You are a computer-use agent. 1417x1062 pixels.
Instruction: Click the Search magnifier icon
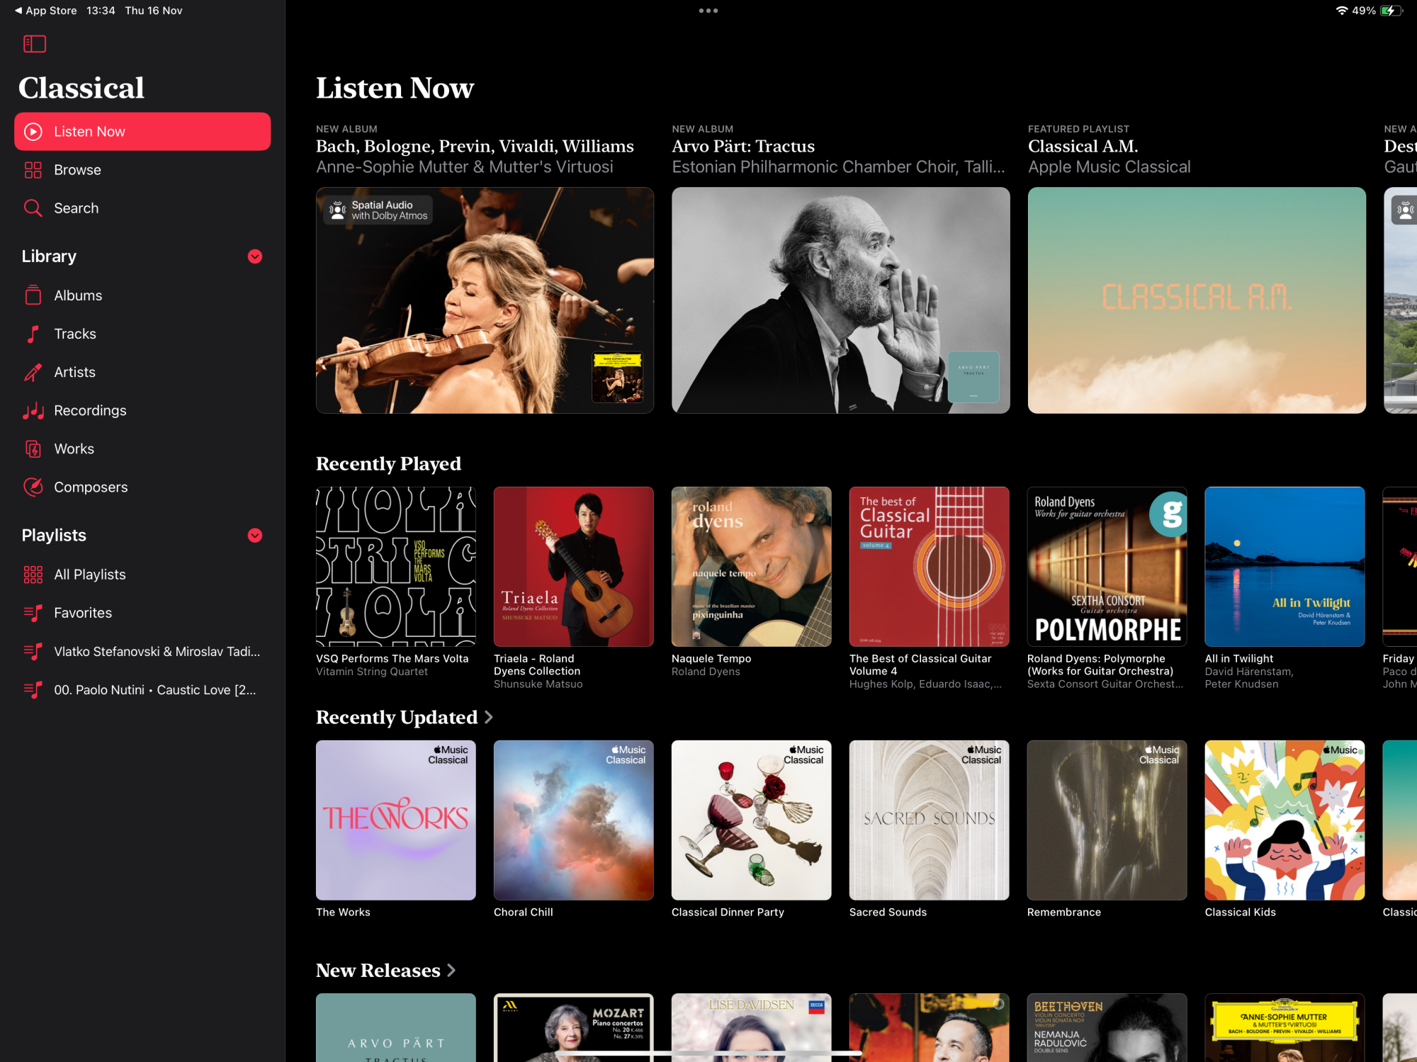pyautogui.click(x=33, y=208)
